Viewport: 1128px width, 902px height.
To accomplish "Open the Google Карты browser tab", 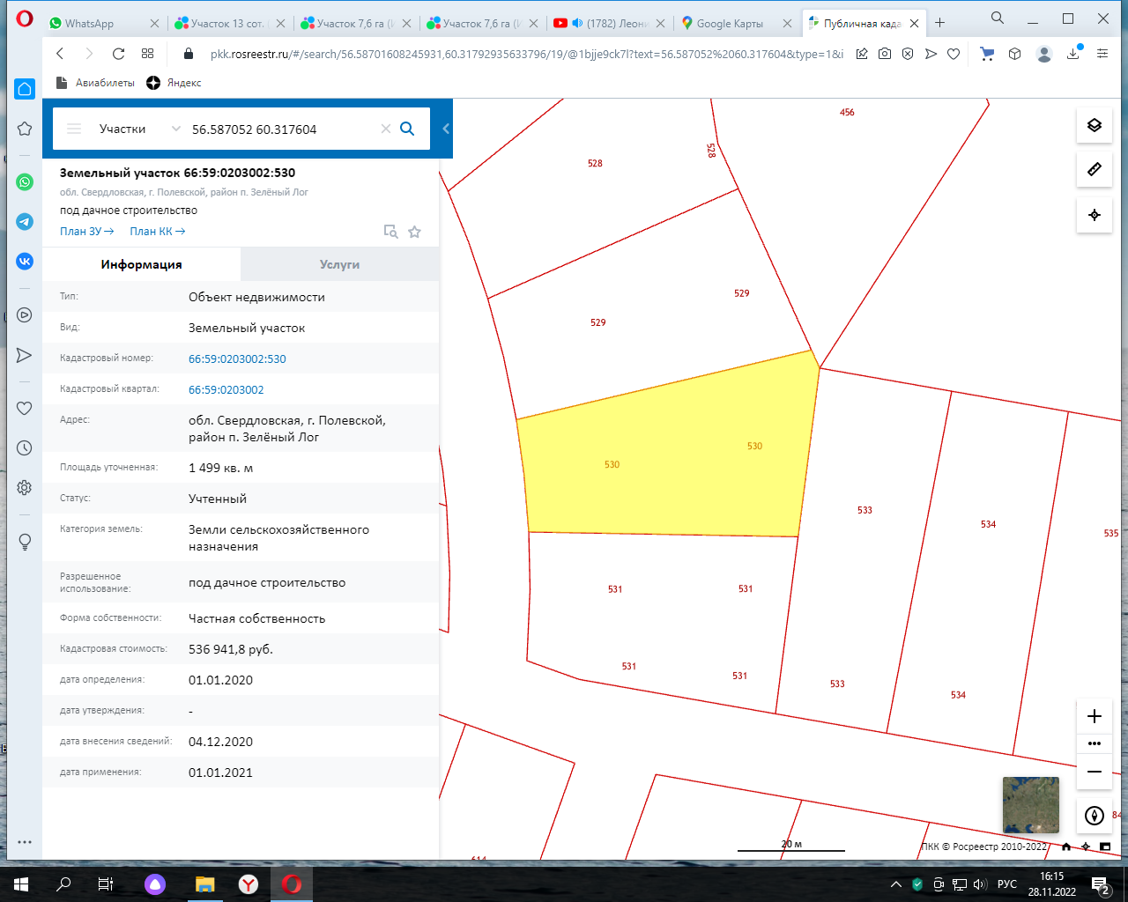I will pyautogui.click(x=729, y=23).
